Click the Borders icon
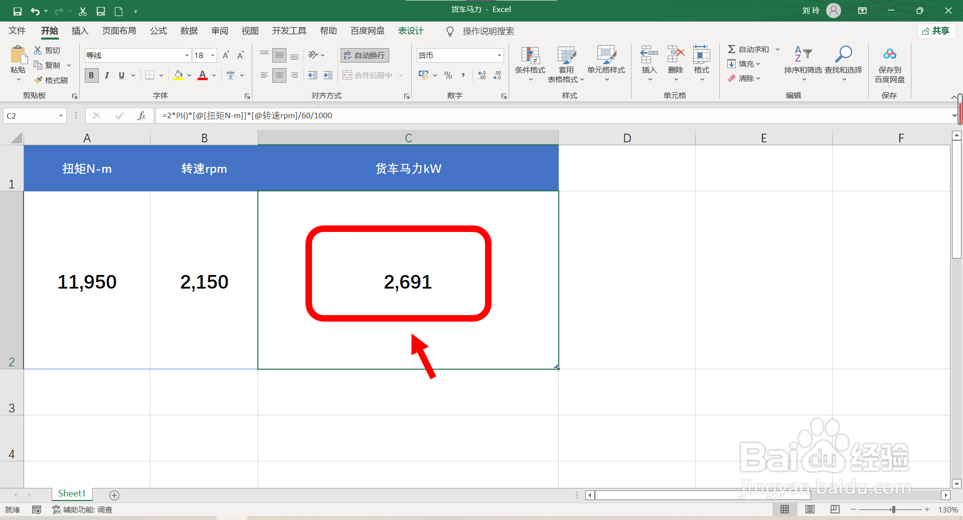 point(149,75)
